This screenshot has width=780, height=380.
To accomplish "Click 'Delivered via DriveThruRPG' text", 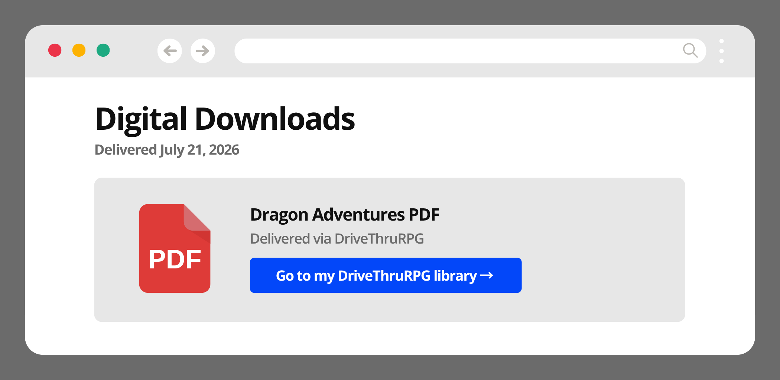I will 337,239.
